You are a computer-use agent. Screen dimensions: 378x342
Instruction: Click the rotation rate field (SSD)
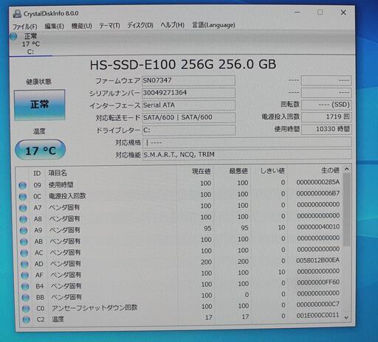[326, 105]
